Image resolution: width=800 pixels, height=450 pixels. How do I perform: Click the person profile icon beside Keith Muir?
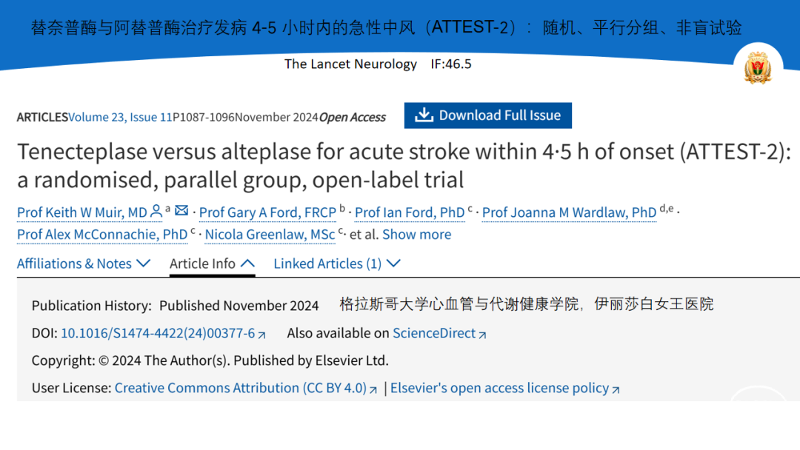point(156,211)
